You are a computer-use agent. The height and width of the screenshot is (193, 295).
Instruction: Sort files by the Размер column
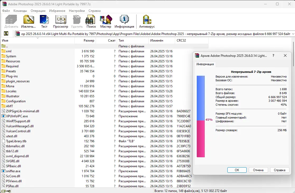pos(89,40)
